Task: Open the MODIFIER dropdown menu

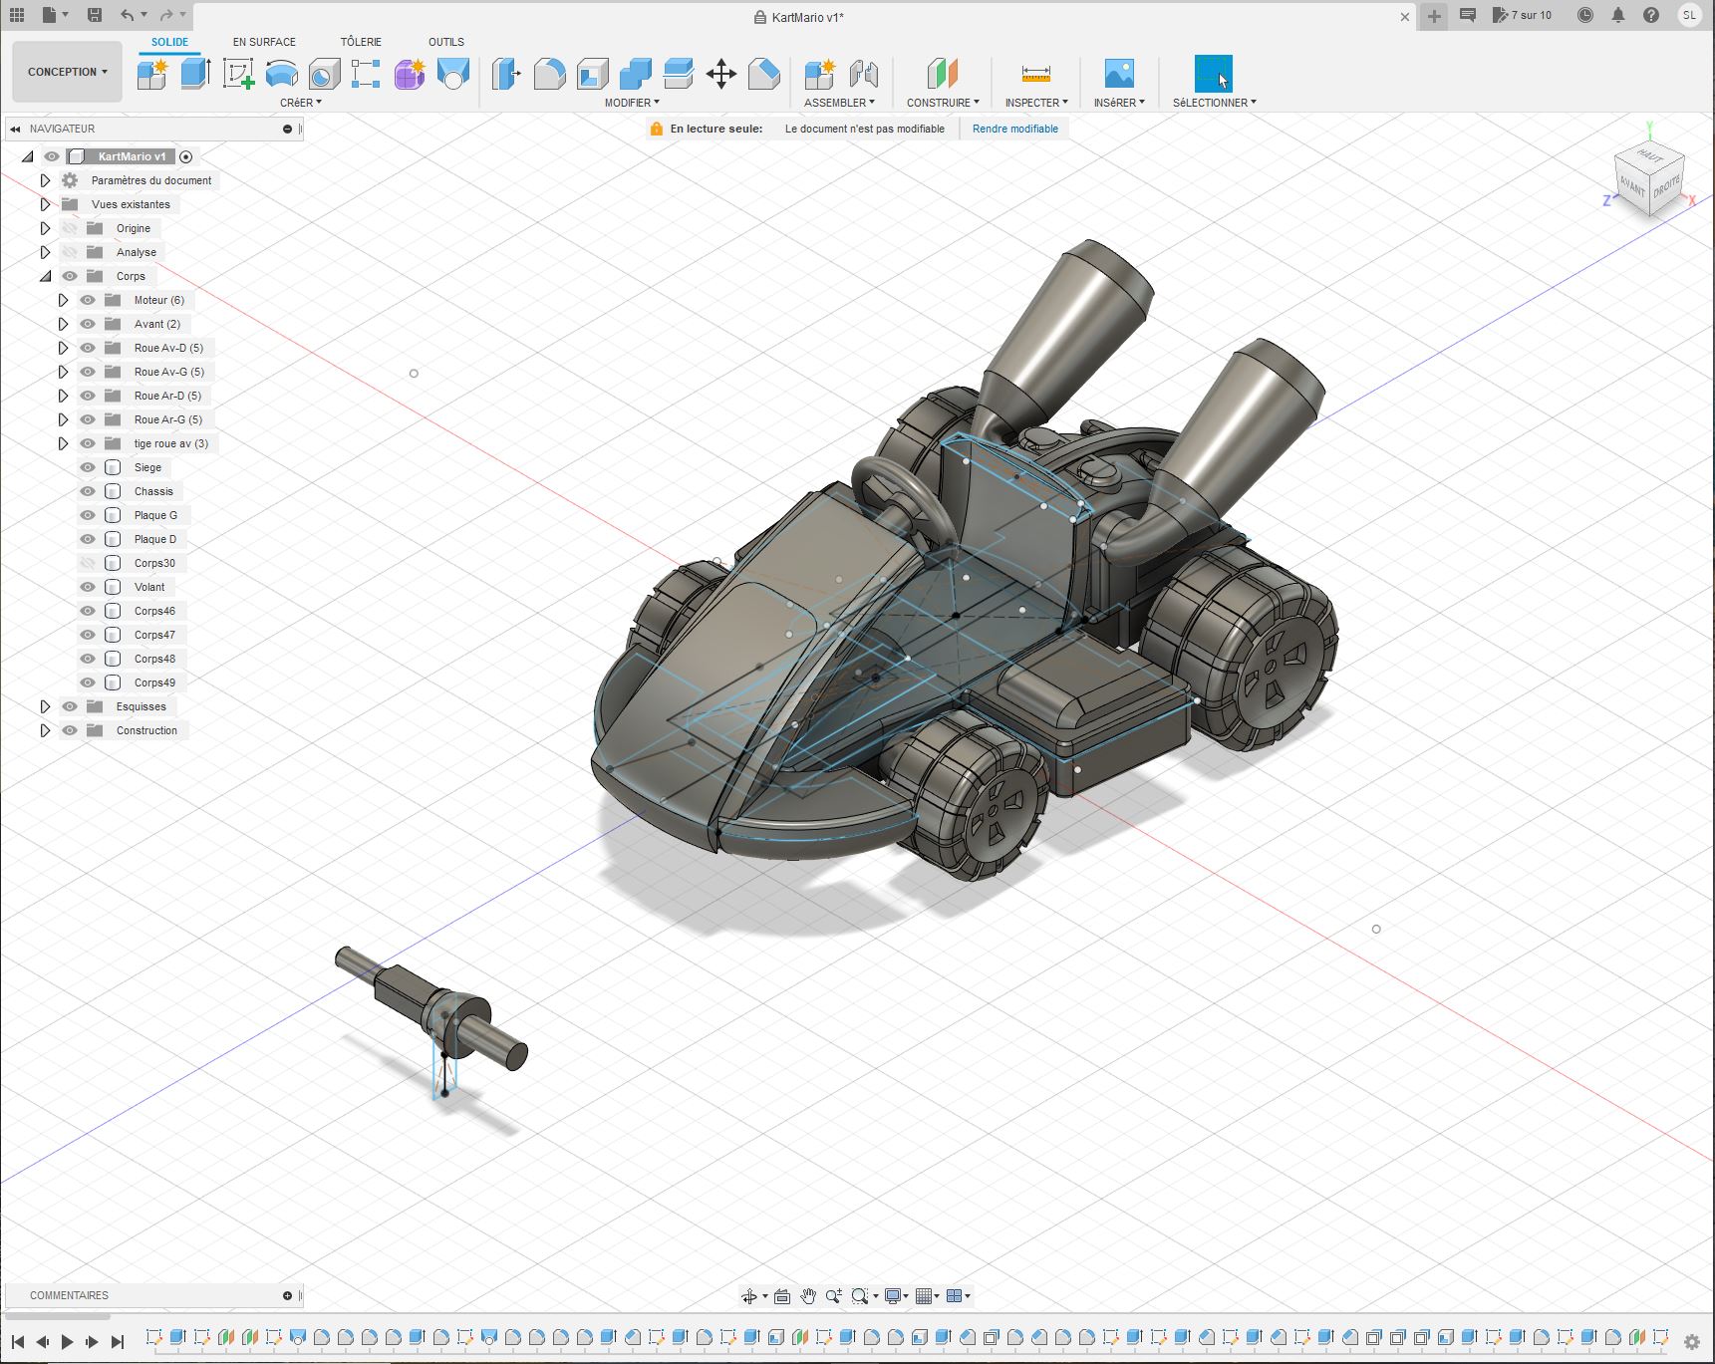Action: pos(632,103)
